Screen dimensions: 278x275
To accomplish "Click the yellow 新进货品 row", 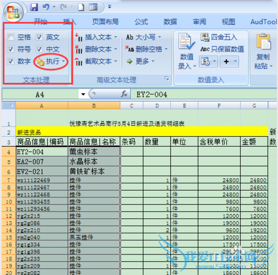I will coord(142,132).
